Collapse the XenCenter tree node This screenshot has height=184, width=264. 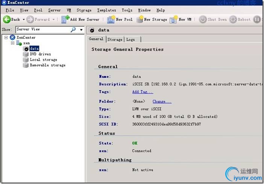click(x=6, y=37)
